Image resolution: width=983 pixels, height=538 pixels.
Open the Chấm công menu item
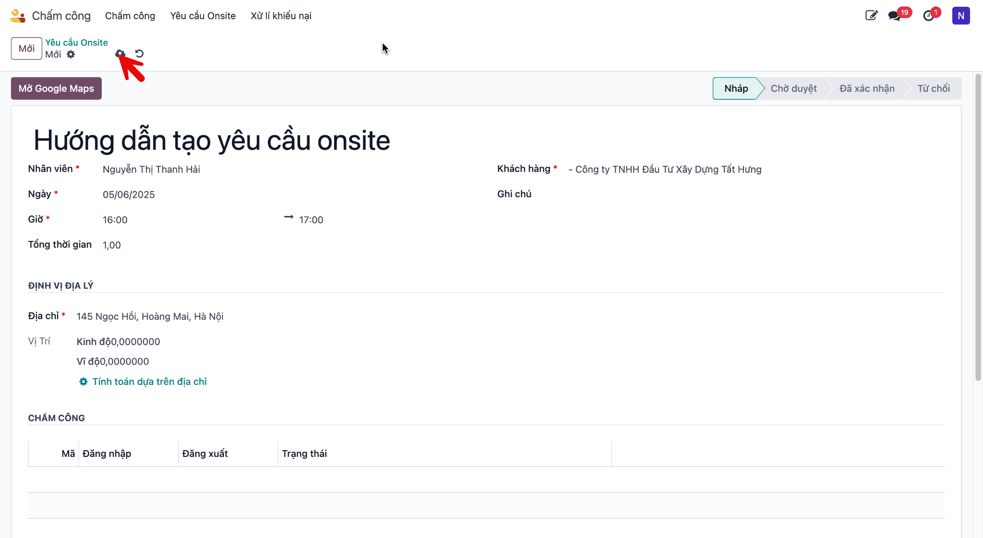(x=130, y=16)
